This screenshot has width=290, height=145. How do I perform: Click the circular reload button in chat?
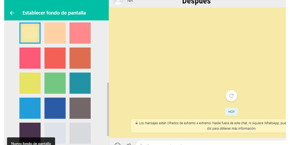point(231,96)
